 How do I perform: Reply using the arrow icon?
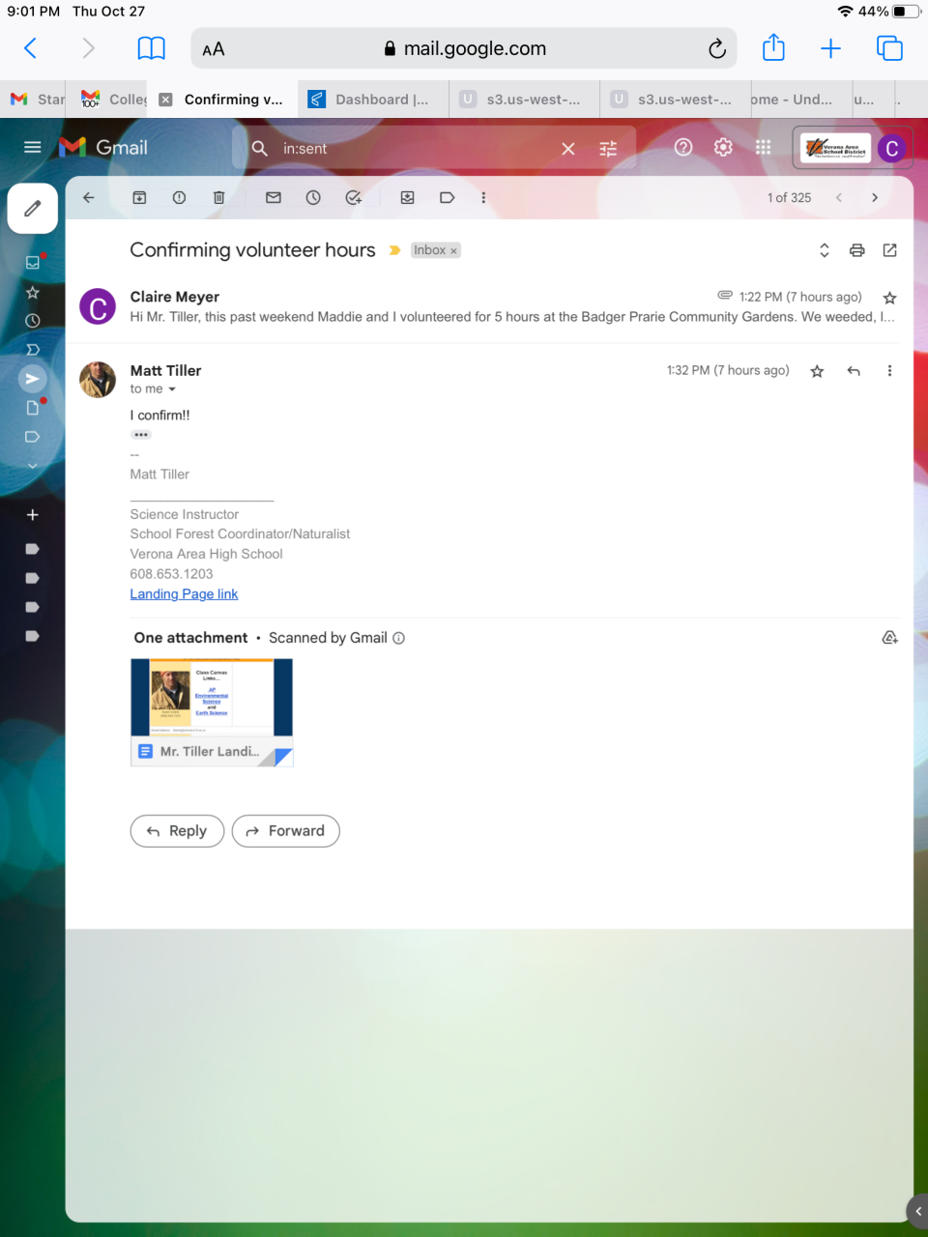coord(854,371)
